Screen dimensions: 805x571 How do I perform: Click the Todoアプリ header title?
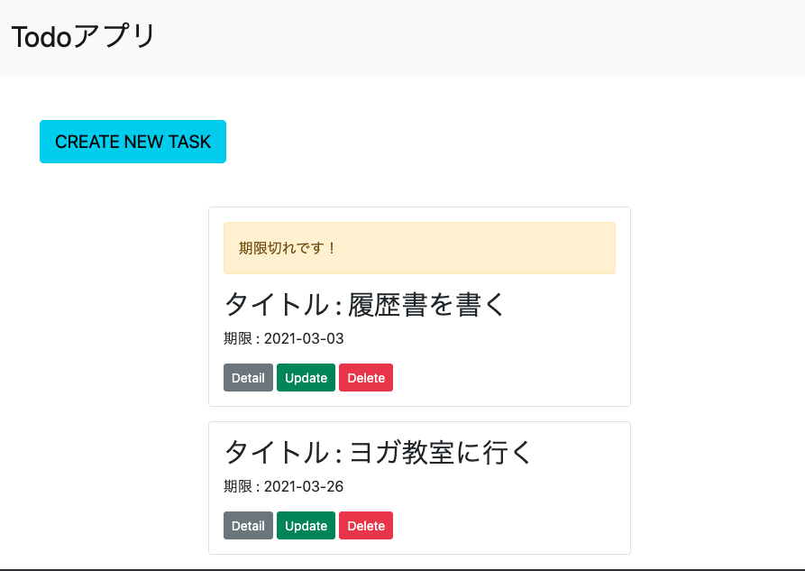coord(81,36)
